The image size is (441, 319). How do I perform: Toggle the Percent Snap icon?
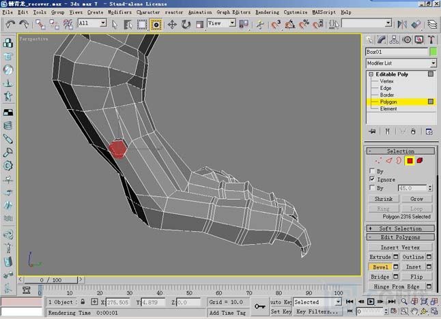click(304, 25)
